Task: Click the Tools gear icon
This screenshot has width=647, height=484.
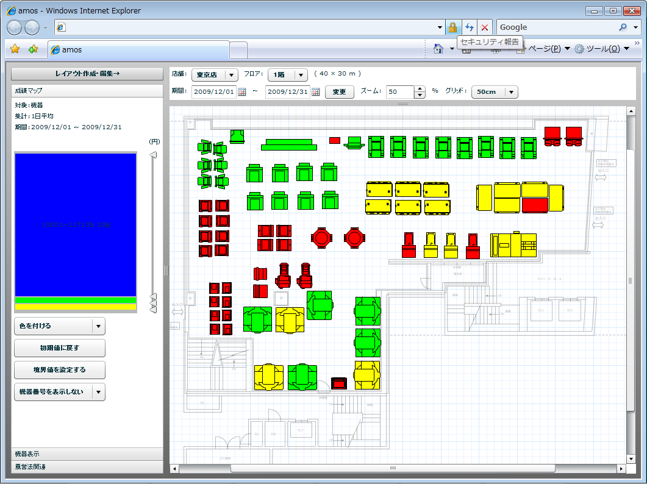Action: (579, 49)
